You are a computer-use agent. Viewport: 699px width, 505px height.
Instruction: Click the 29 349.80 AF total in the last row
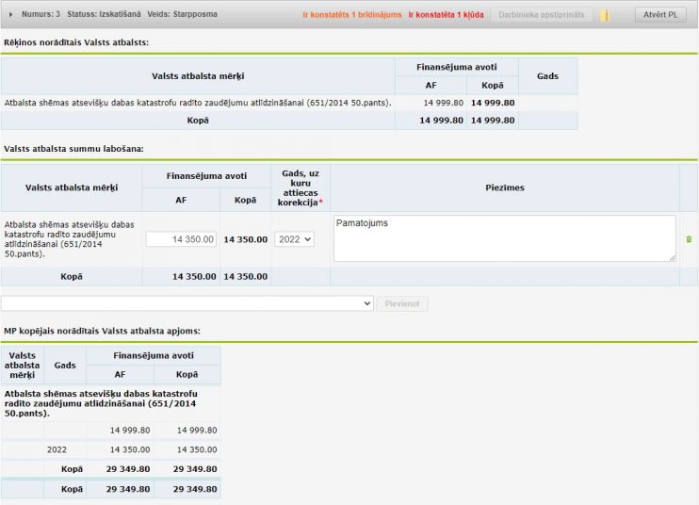(123, 489)
